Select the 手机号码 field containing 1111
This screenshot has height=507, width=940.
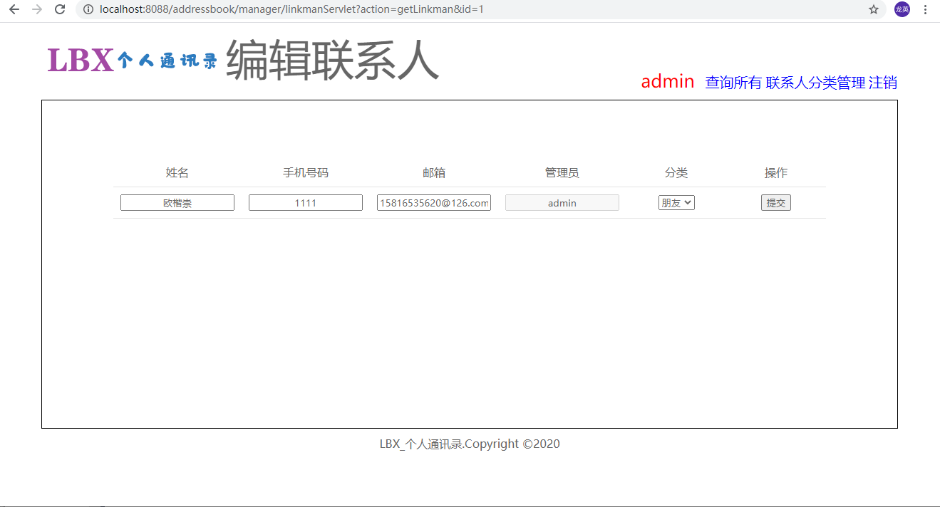click(x=306, y=203)
